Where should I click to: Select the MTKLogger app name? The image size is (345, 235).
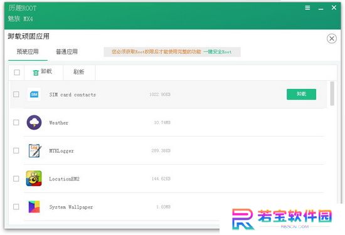click(61, 151)
